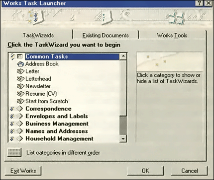Viewport: 214px width, 180px height.
Task: Pick the Newsletter TaskWizard icon
Action: 20,86
